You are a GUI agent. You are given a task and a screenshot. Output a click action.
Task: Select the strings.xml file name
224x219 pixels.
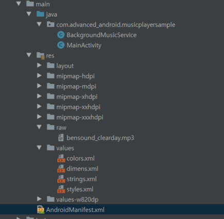point(82,179)
